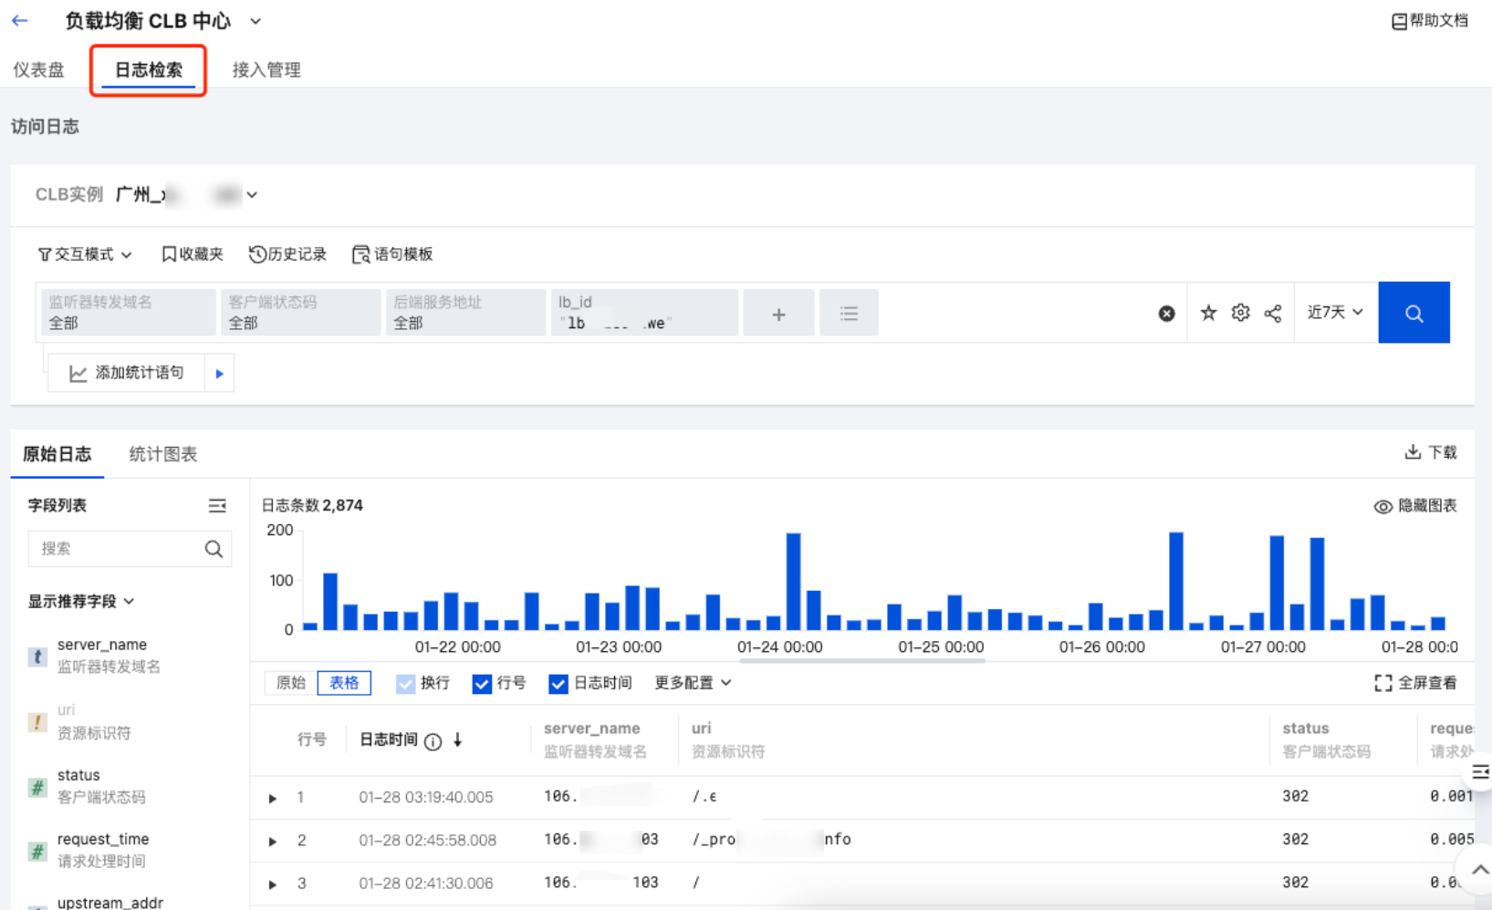The width and height of the screenshot is (1492, 910).
Task: Switch to the 统计图表 tab
Action: tap(163, 454)
